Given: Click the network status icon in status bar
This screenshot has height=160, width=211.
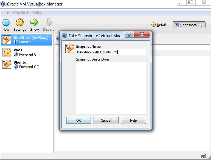Looking at the screenshot, I should click(x=204, y=156).
